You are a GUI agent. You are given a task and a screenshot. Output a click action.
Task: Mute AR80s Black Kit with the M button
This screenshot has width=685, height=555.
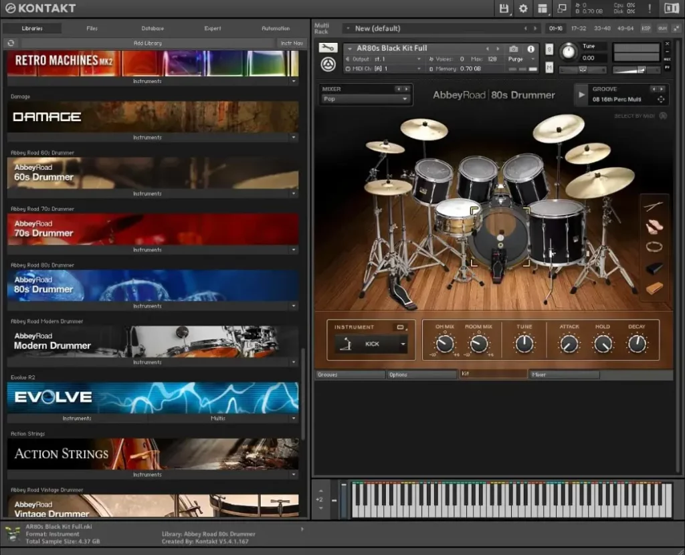click(x=549, y=66)
